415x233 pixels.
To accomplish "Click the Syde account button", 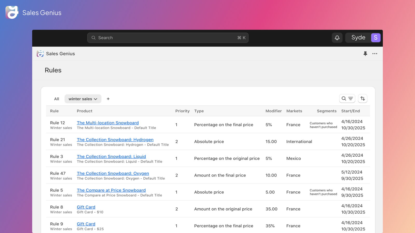I will point(358,38).
